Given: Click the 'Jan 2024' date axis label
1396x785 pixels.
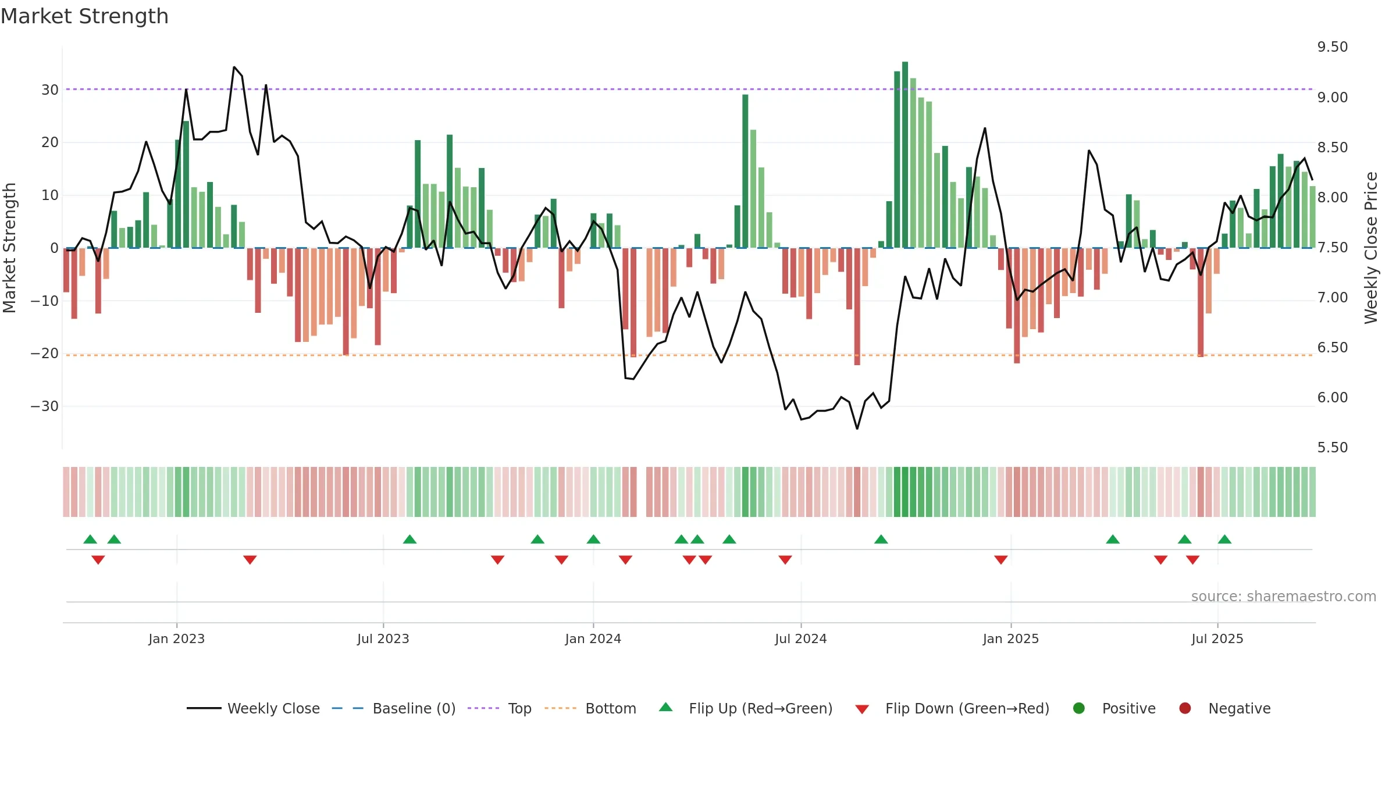Looking at the screenshot, I should tap(593, 638).
